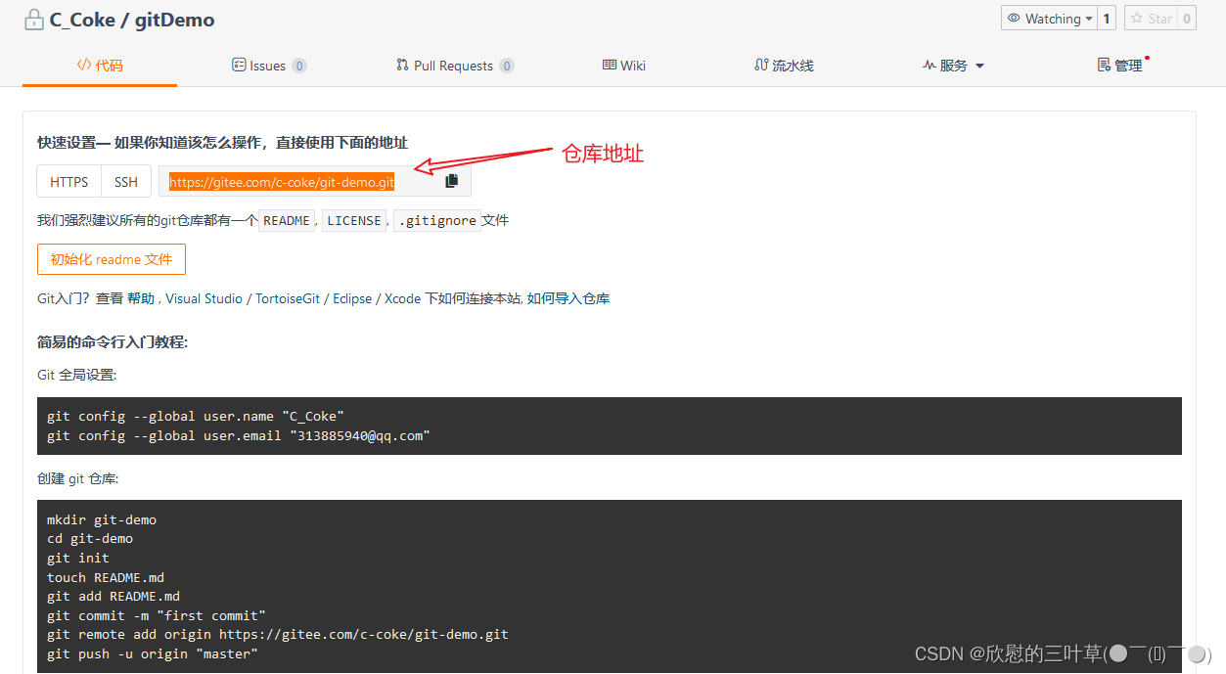This screenshot has height=674, width=1226.
Task: Click the 初始化 readme 文件 button
Action: click(112, 259)
